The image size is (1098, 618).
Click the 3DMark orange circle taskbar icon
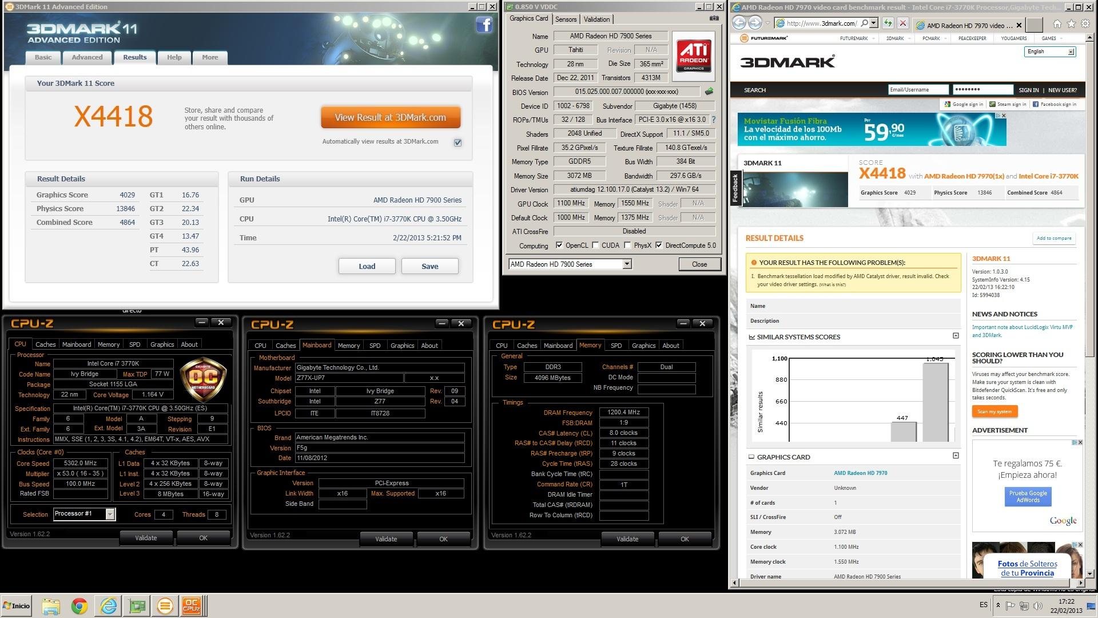point(165,606)
